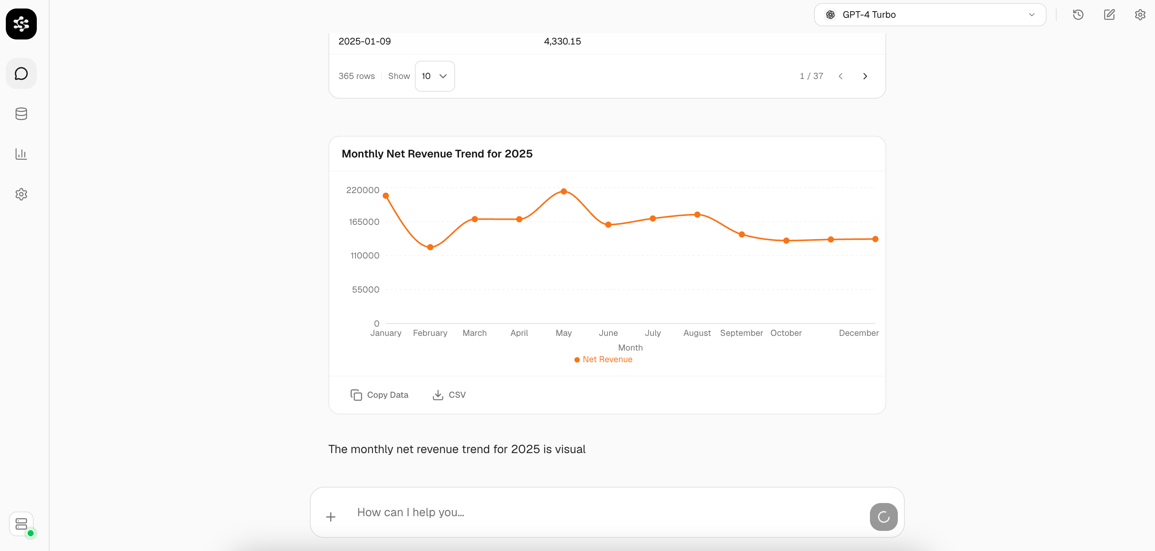Expand the GPT-4 Turbo model dropdown
The image size is (1155, 551).
coord(930,15)
